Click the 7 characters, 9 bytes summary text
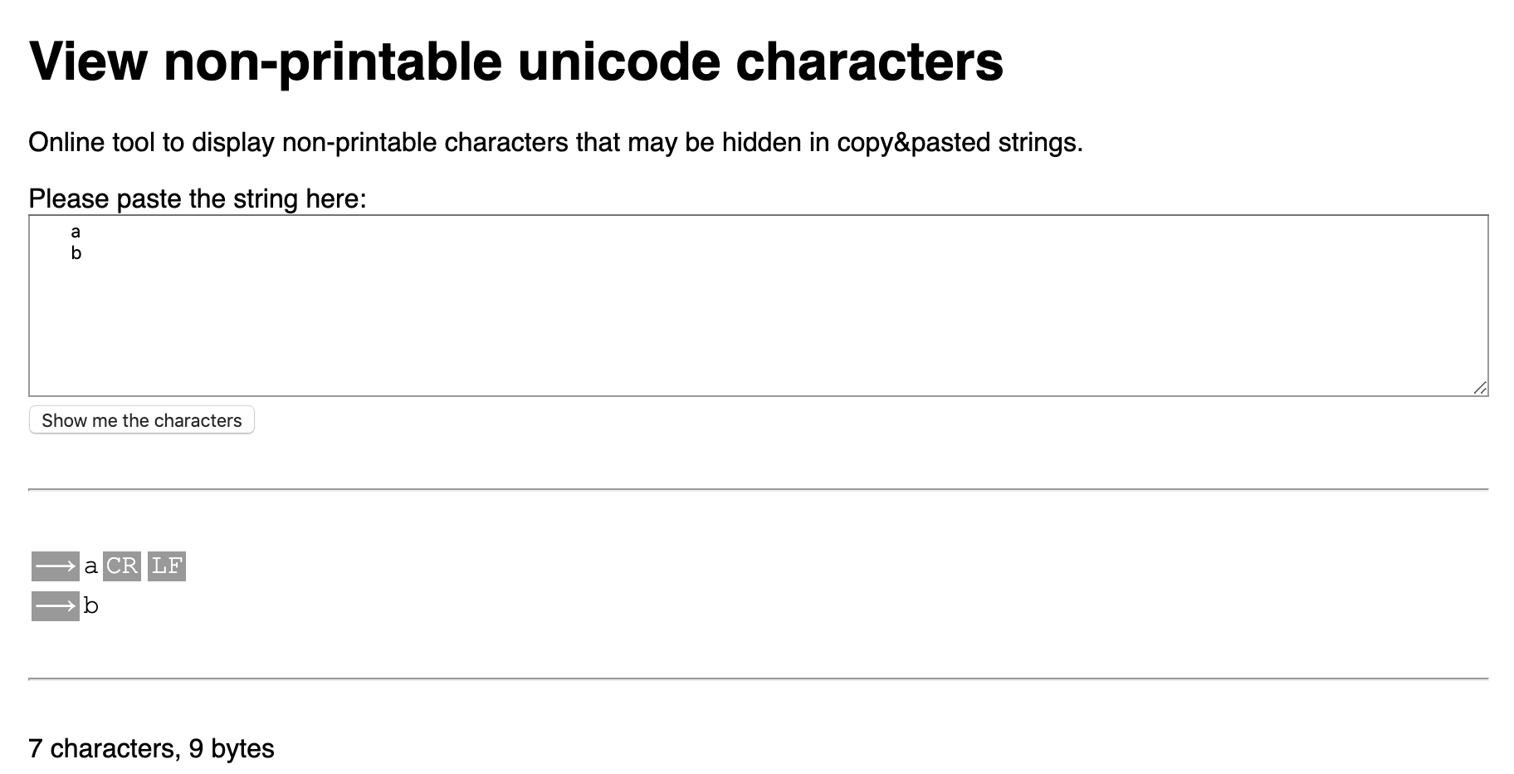 click(x=151, y=747)
